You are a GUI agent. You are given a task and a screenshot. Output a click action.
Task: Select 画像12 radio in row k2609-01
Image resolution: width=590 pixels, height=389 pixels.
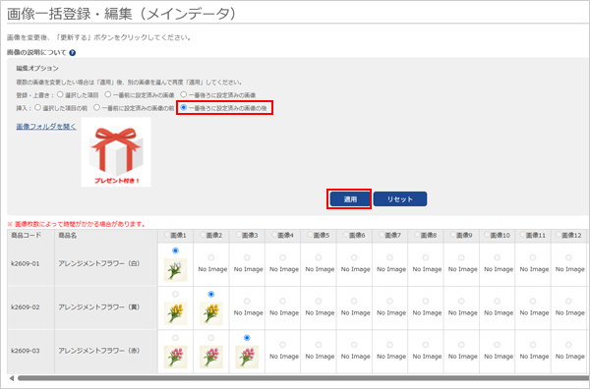pos(568,257)
